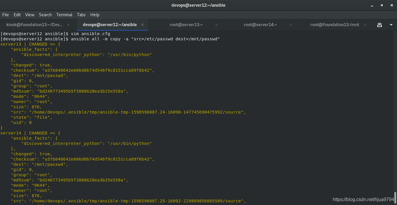Click server13's src path with 147745690475992

pos(128,112)
